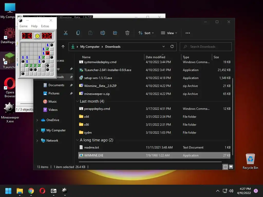The height and width of the screenshot is (197, 263).
Task: Click the Explorer horizontal scrollbar
Action: point(150,162)
